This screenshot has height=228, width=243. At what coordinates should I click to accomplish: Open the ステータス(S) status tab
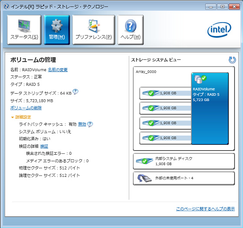click(x=24, y=30)
